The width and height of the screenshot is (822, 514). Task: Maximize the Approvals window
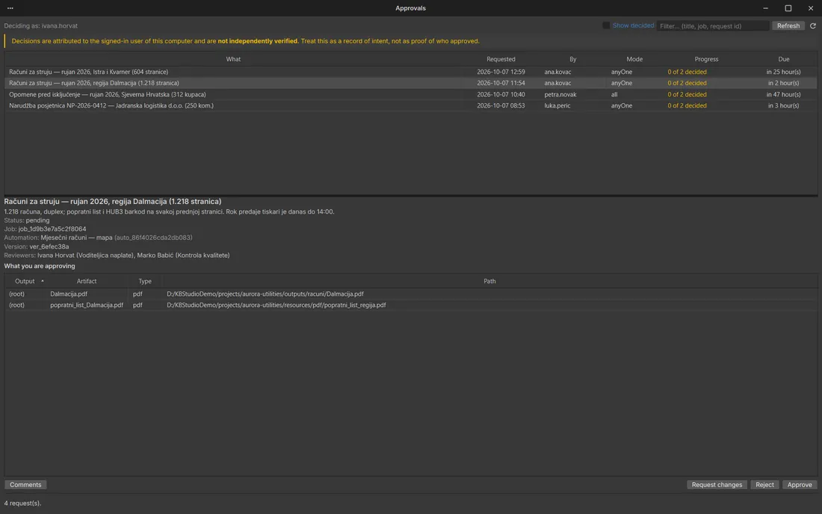[788, 8]
